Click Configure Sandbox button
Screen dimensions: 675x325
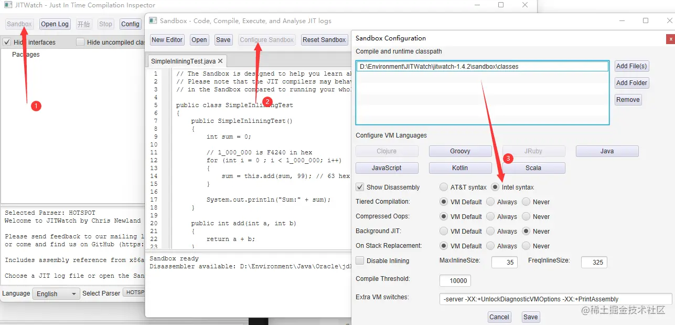[x=267, y=40]
